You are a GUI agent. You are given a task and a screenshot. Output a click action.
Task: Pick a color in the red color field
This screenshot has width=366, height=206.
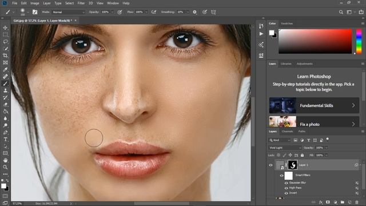(315, 41)
